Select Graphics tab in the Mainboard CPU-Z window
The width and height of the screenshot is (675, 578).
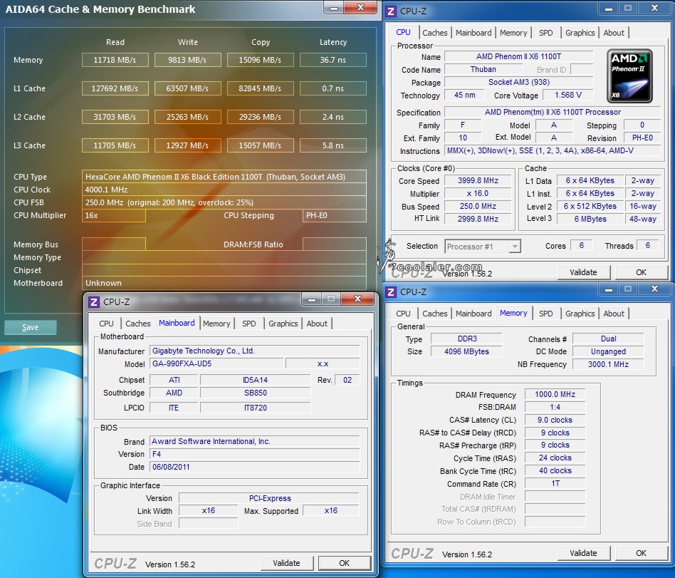(x=283, y=324)
